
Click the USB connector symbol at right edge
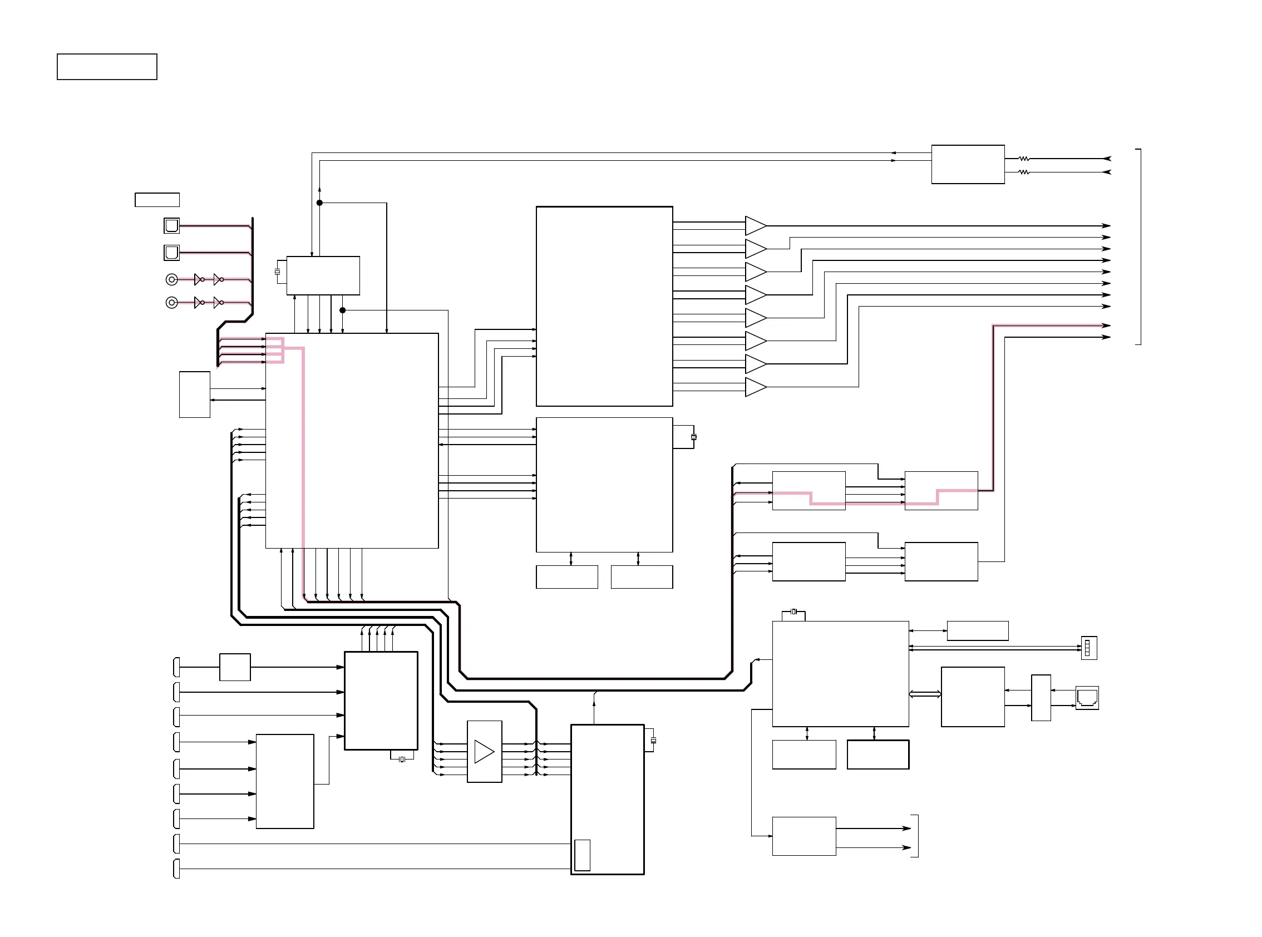click(1088, 648)
